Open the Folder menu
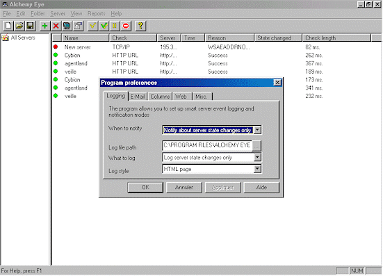The width and height of the screenshot is (383, 276). pyautogui.click(x=38, y=14)
